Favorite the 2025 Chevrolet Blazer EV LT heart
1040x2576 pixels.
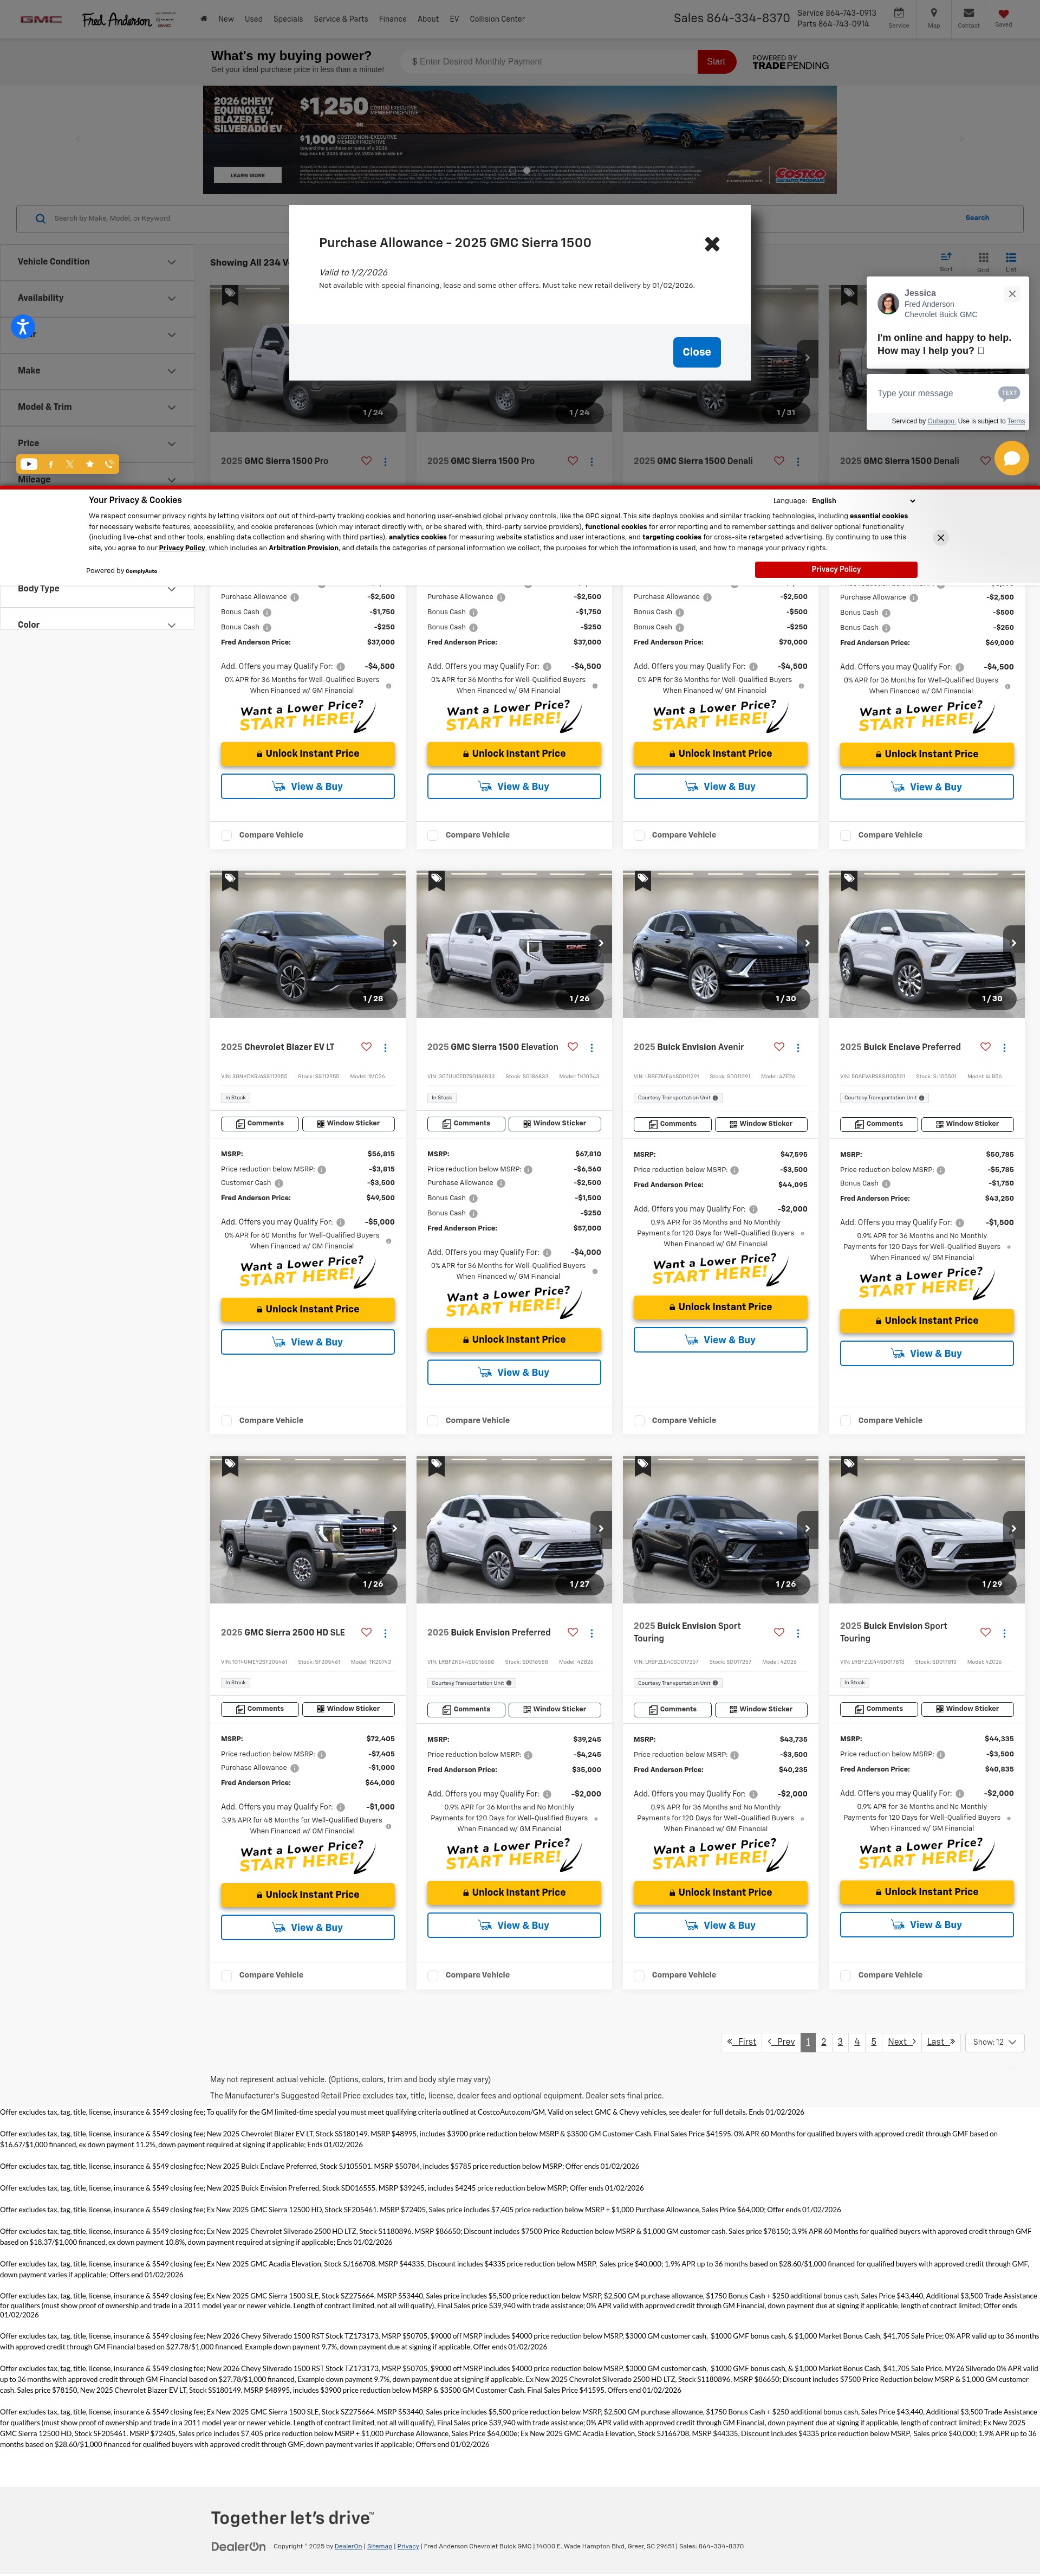point(366,1047)
